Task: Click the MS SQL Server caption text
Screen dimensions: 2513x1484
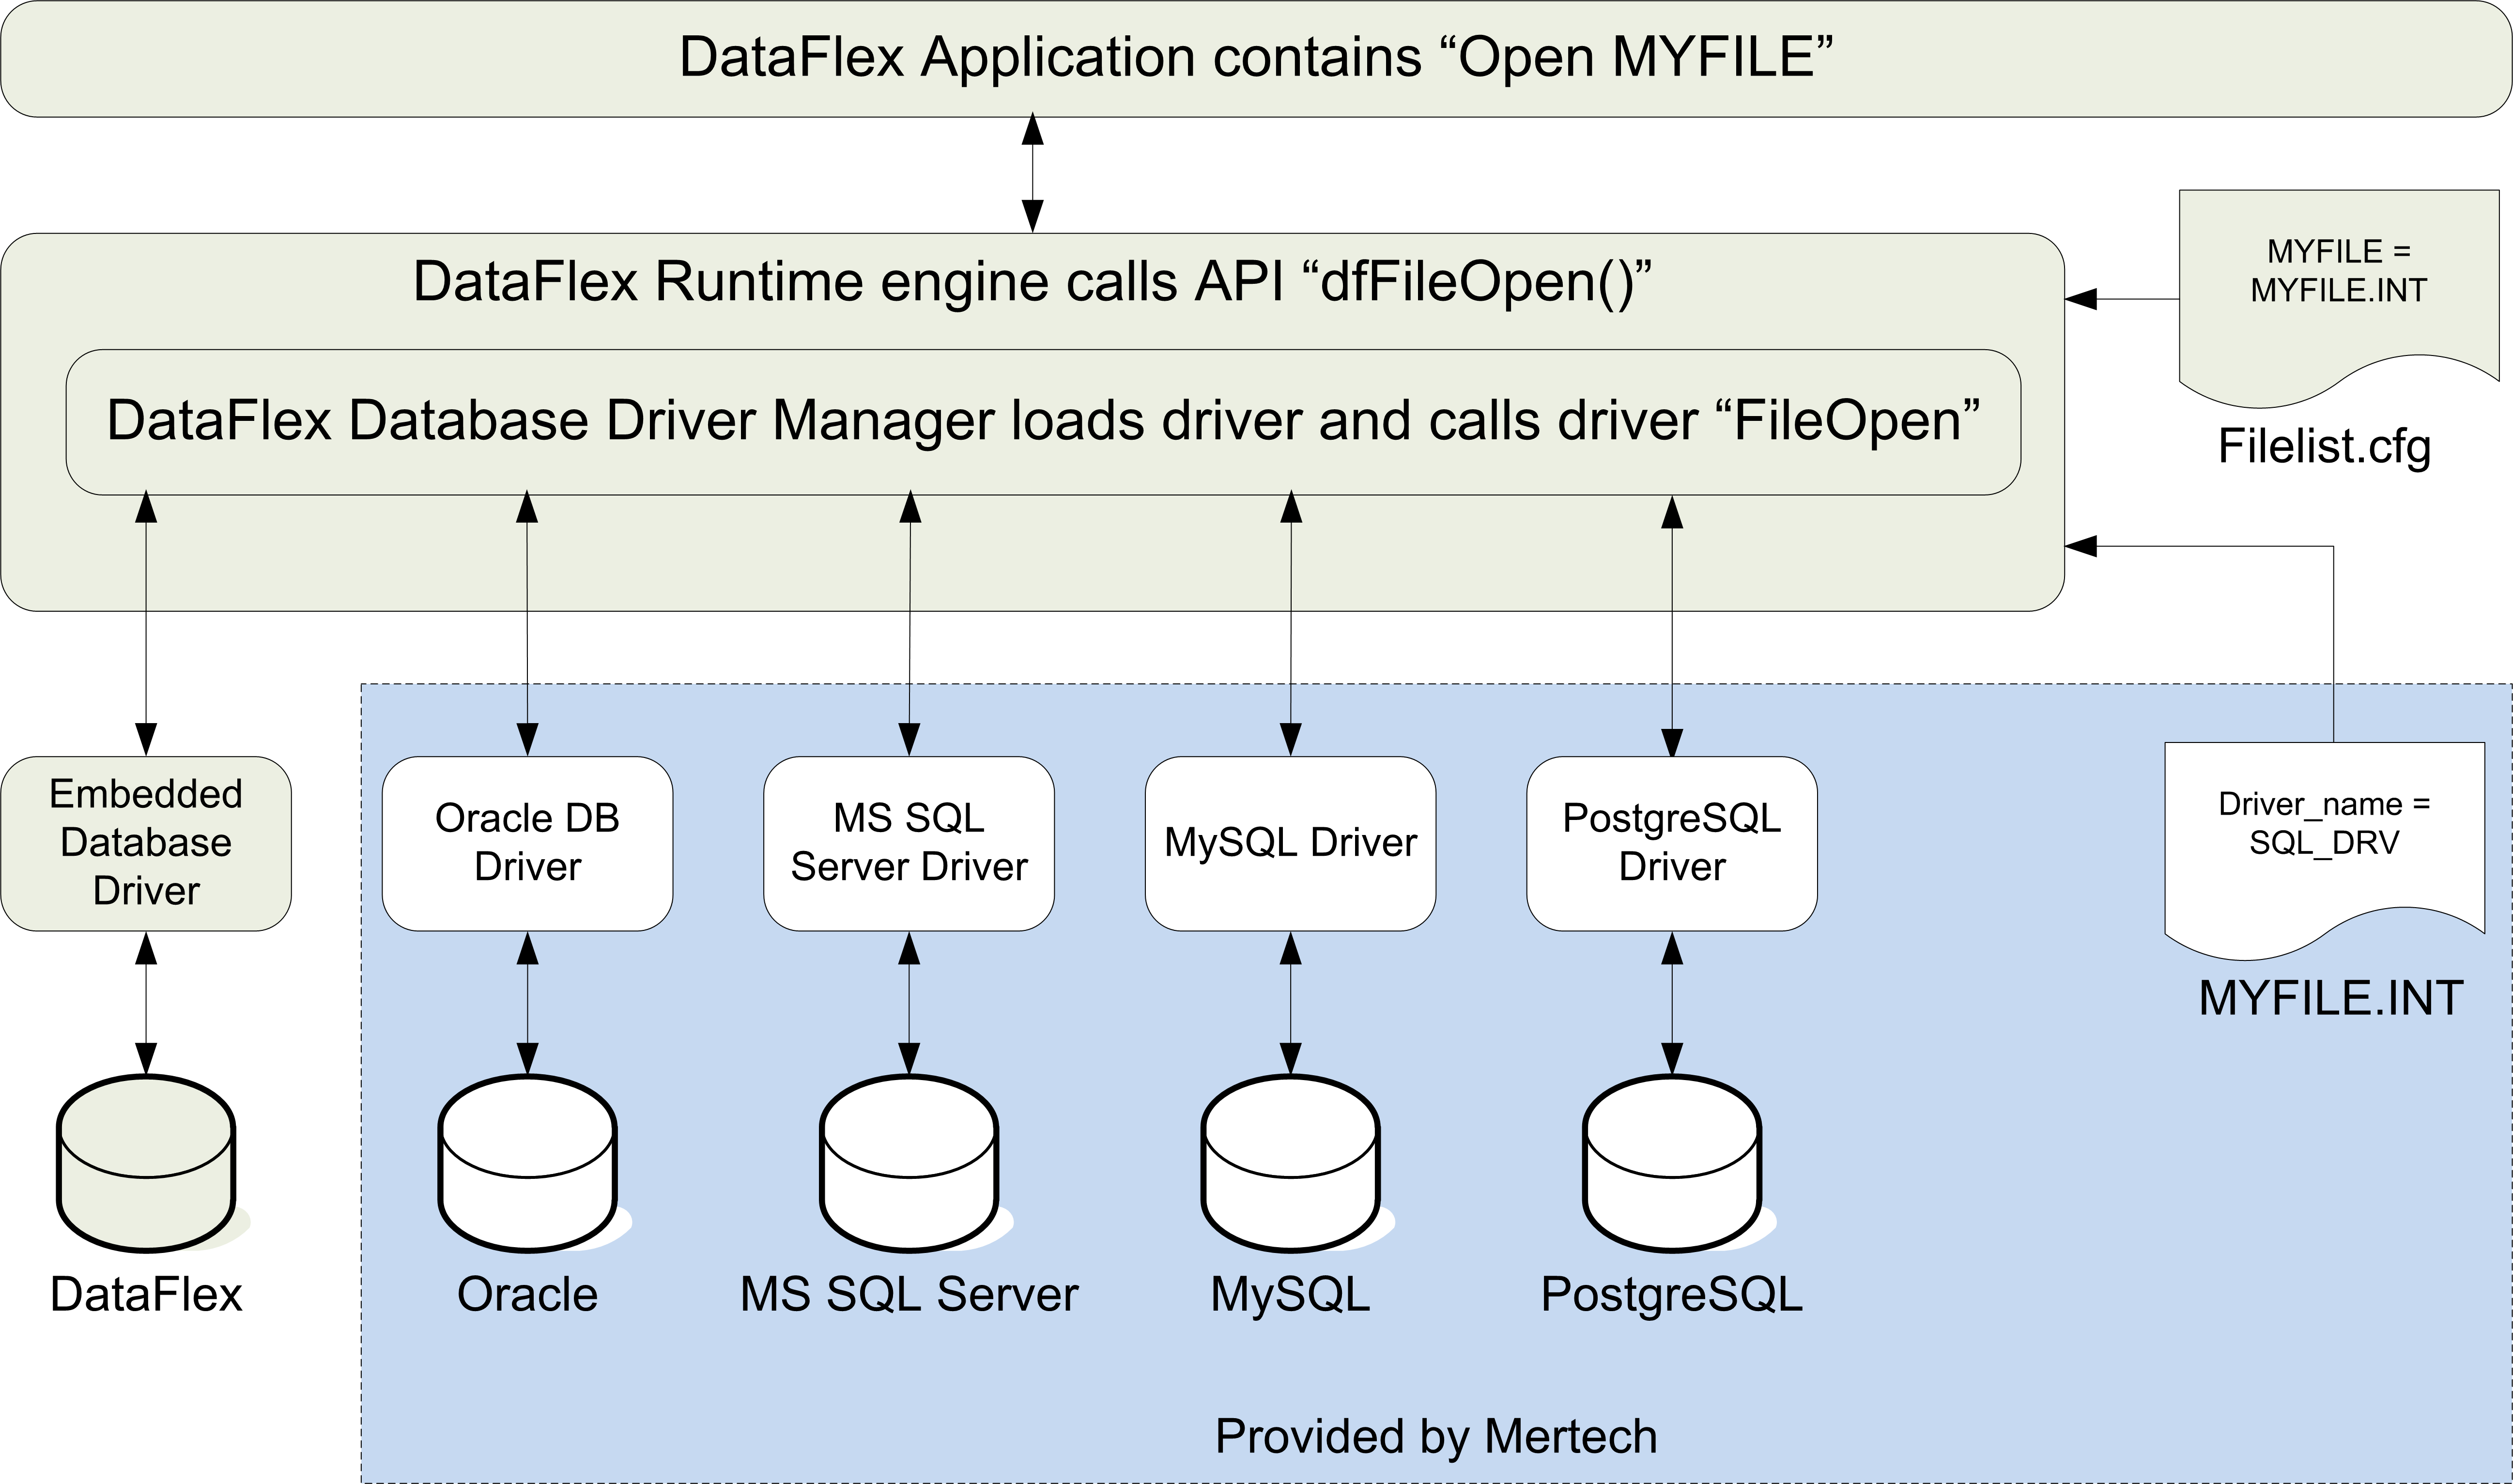Action: (909, 1294)
